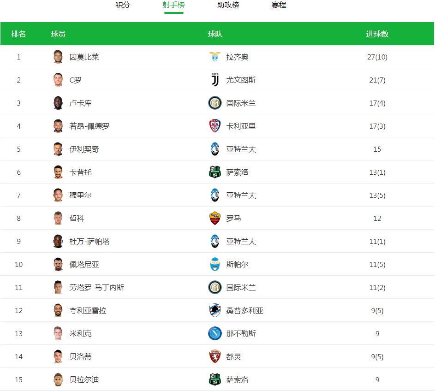Click Inter Milan logo in Lukaku's row
Image resolution: width=435 pixels, height=391 pixels.
point(215,103)
